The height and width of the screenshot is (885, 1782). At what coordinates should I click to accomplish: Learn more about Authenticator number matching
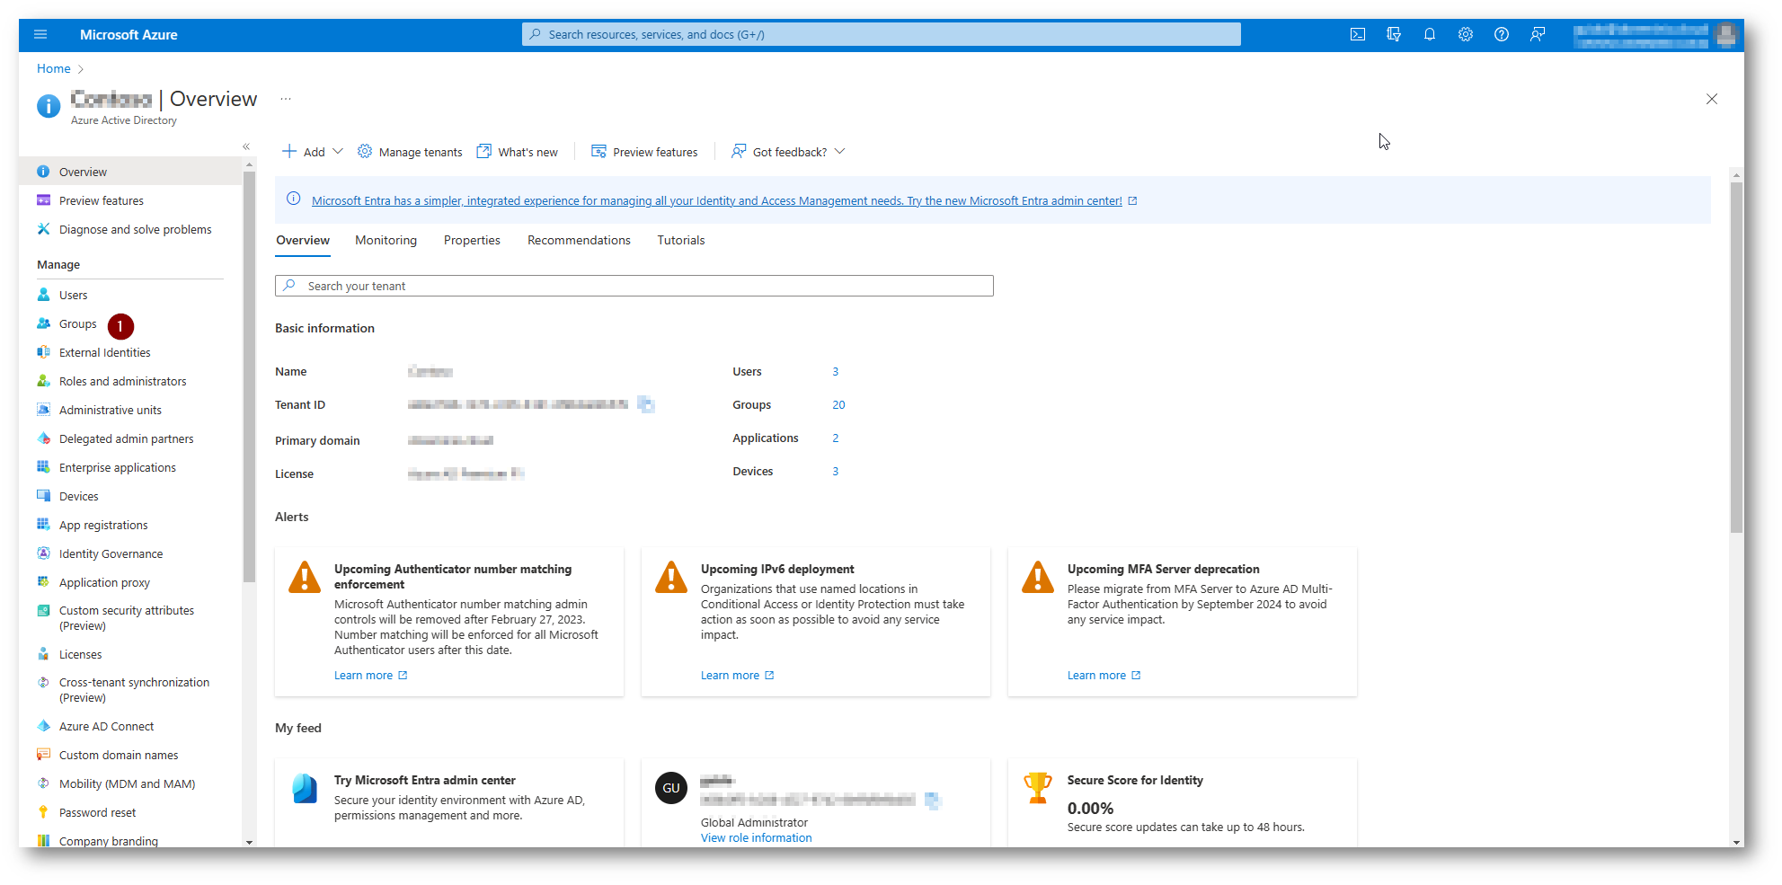[x=370, y=675]
